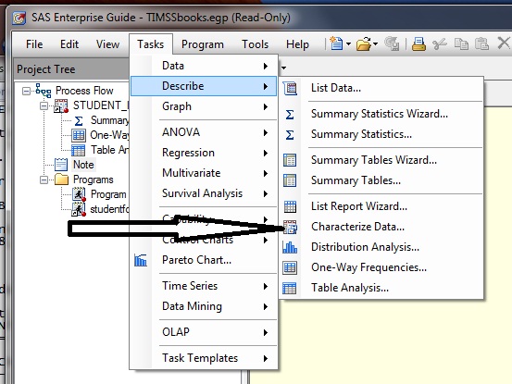Click the Cut scissors icon

pos(440,43)
